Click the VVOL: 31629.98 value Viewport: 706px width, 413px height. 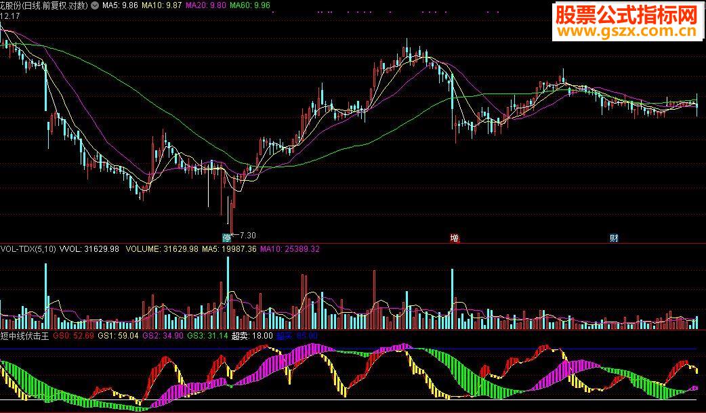pyautogui.click(x=89, y=248)
